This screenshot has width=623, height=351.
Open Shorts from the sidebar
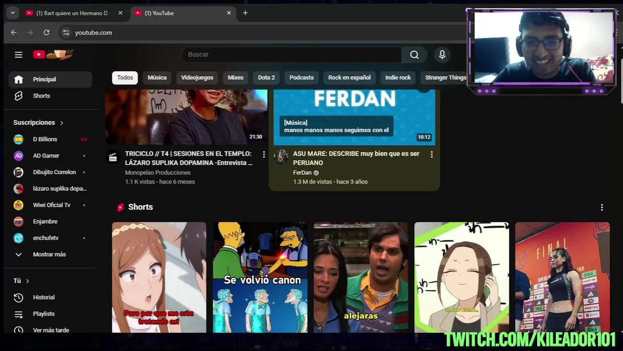(x=50, y=96)
